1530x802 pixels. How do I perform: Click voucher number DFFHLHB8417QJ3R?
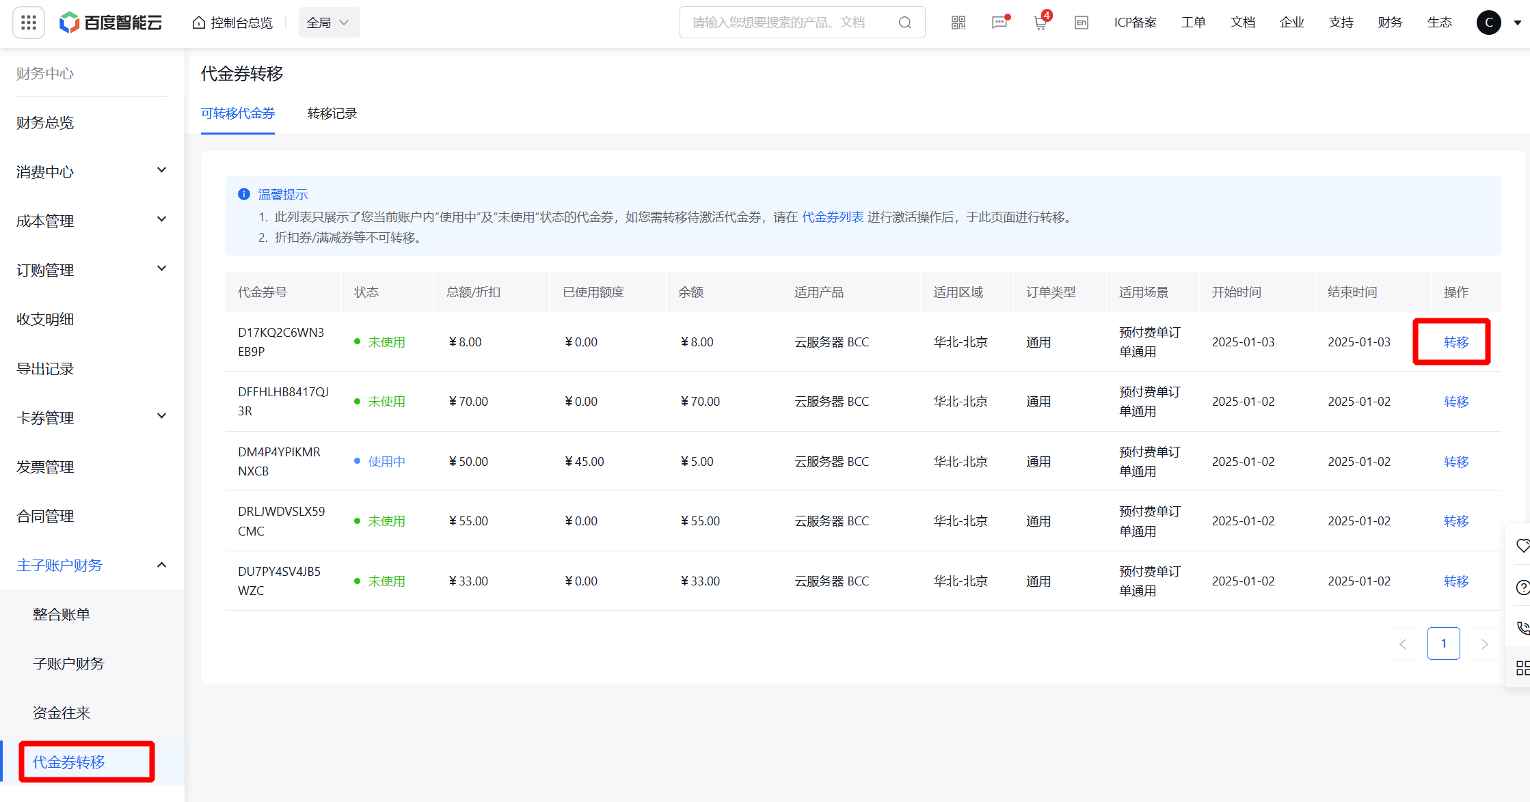click(283, 401)
